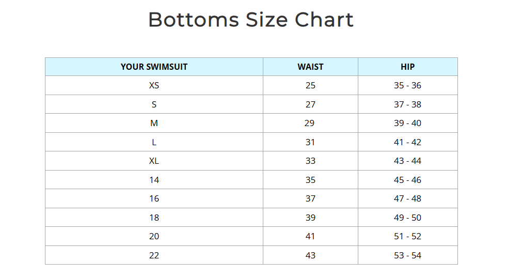Click the hip range 47 - 48 cell

[x=407, y=199]
